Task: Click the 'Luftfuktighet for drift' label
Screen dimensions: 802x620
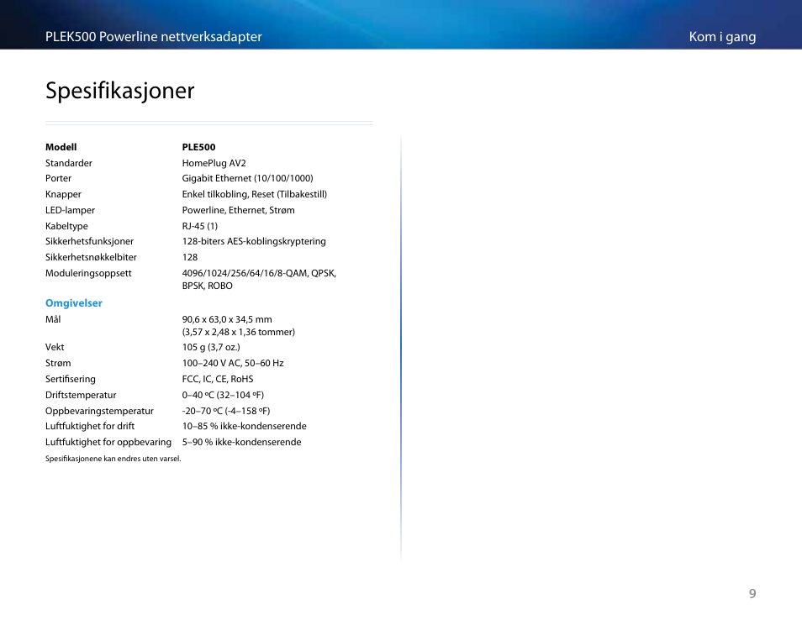Action: point(90,426)
